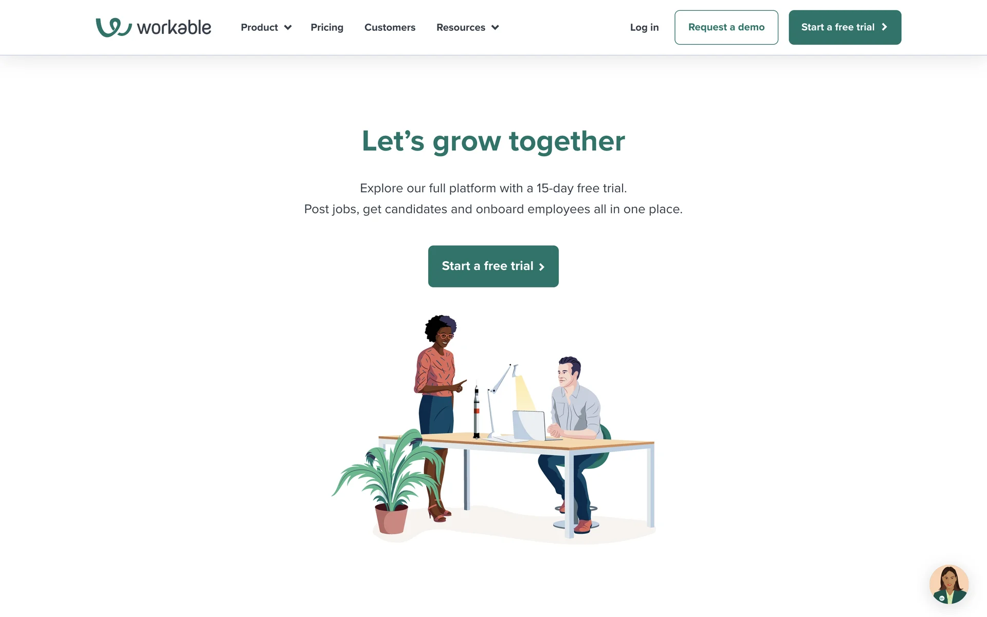Expand the chevron next to Product

(288, 28)
